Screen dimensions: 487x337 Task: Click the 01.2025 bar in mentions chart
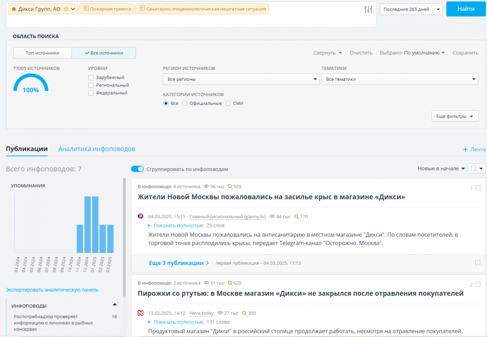coord(95,225)
